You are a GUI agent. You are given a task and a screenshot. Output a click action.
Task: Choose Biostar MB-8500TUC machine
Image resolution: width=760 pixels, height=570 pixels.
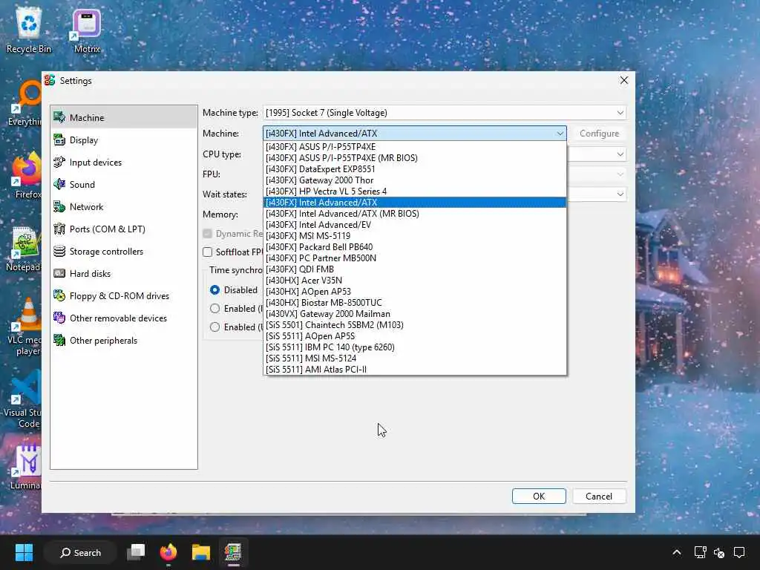[414, 303]
